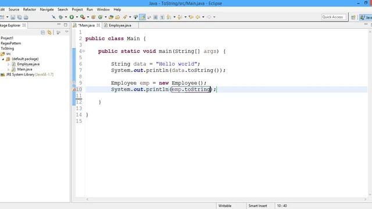Image resolution: width=372 pixels, height=209 pixels.
Task: Click the Open Task icon
Action: click(117, 17)
